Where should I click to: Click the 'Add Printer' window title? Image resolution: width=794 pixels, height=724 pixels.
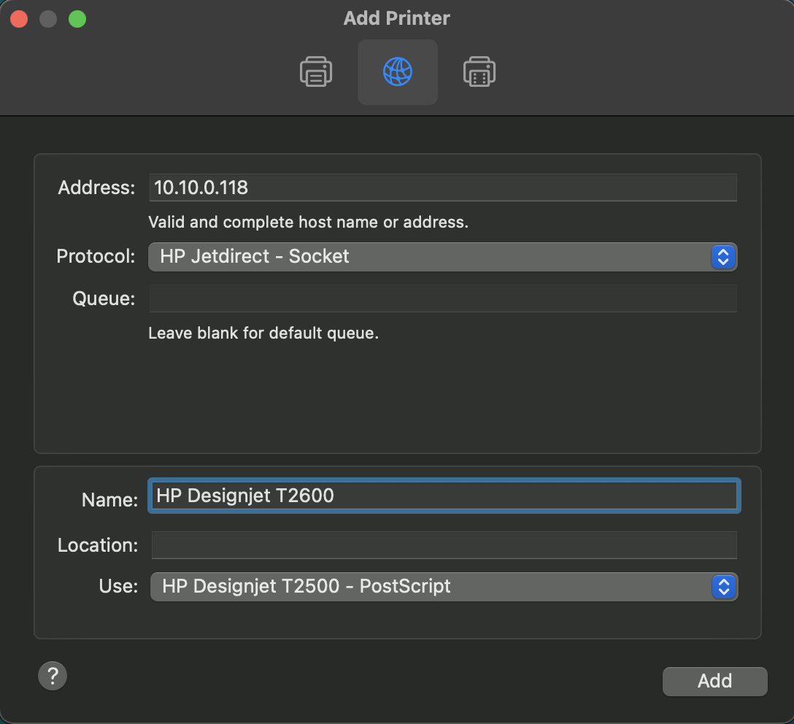396,18
